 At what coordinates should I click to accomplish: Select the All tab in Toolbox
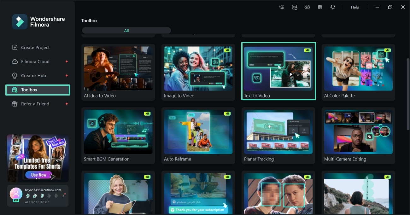point(126,31)
